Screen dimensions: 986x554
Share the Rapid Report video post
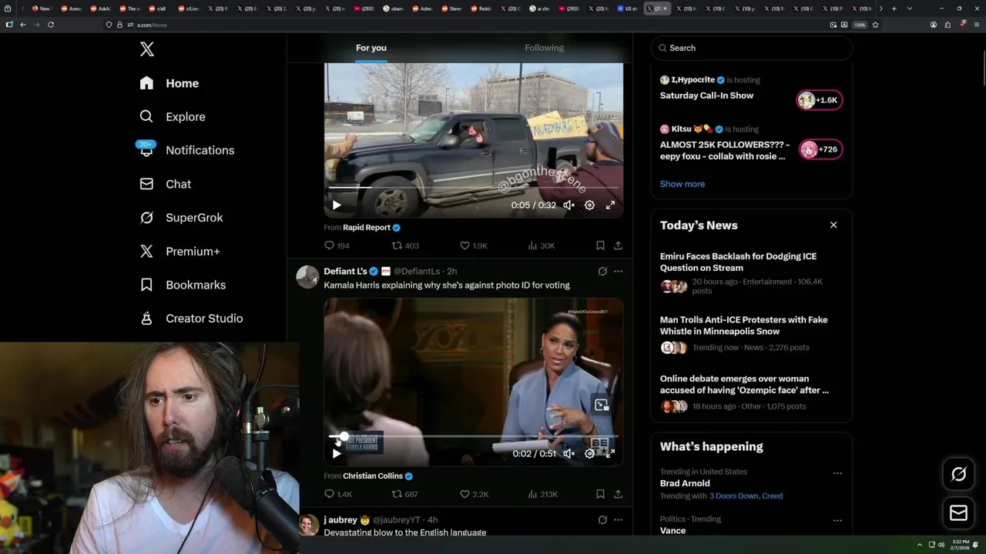pos(618,245)
